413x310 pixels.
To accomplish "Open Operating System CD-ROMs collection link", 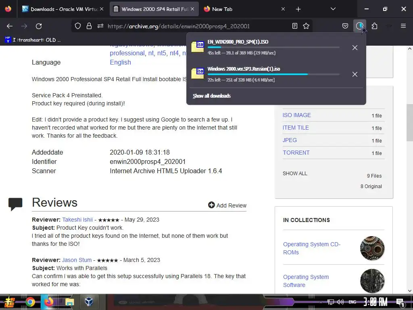I will coord(312,248).
